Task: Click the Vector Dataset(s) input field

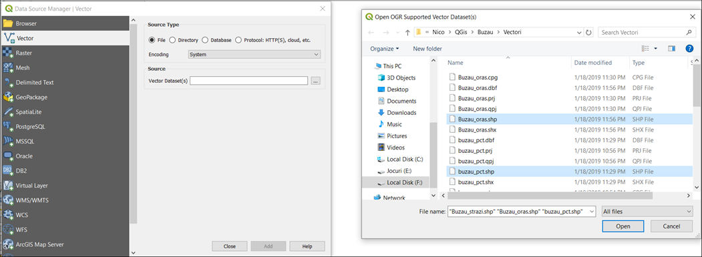Action: point(249,81)
